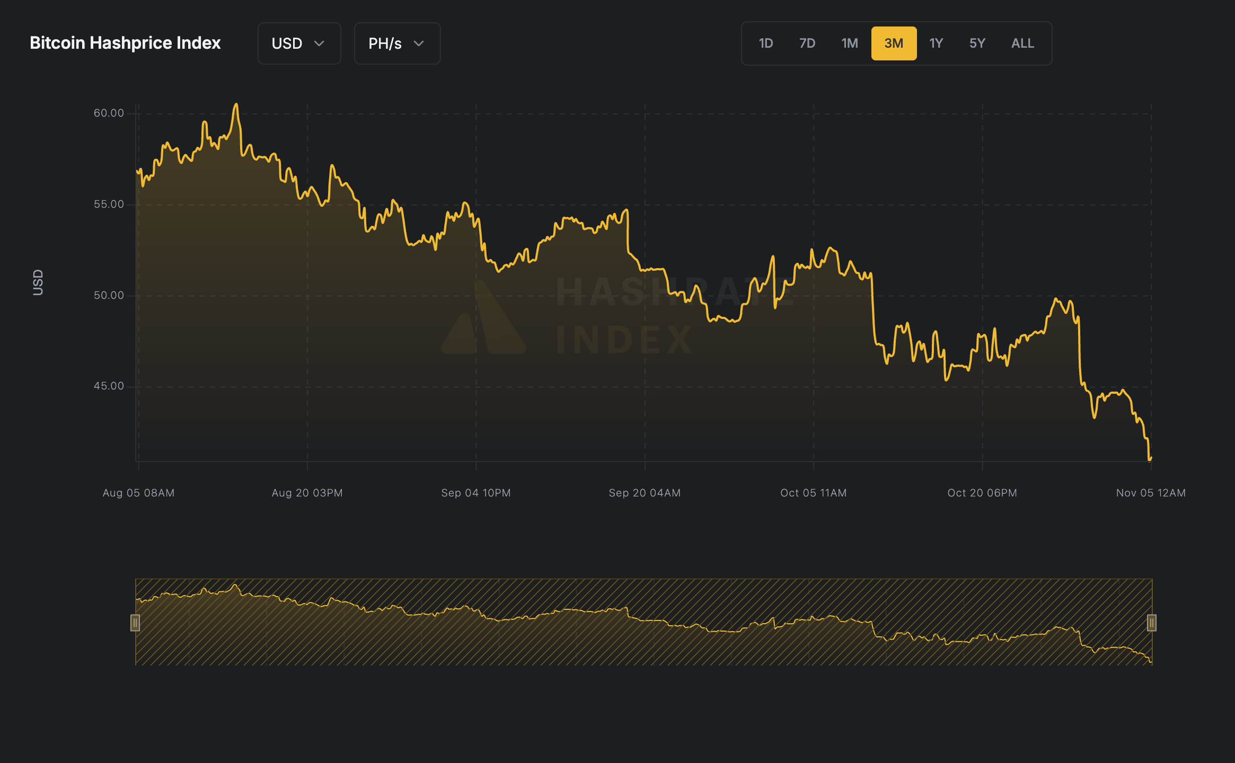Select the currently active 3M range
The height and width of the screenshot is (763, 1235).
[894, 43]
